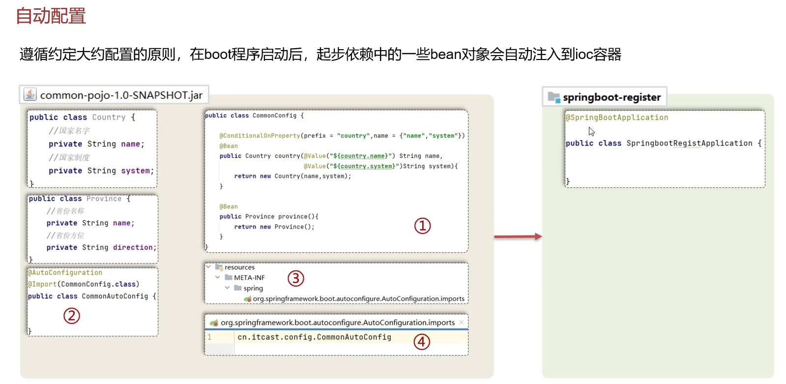Screen dimensions: 786x384
Task: Click the @ConditionalOnProperty annotation
Action: pos(260,136)
